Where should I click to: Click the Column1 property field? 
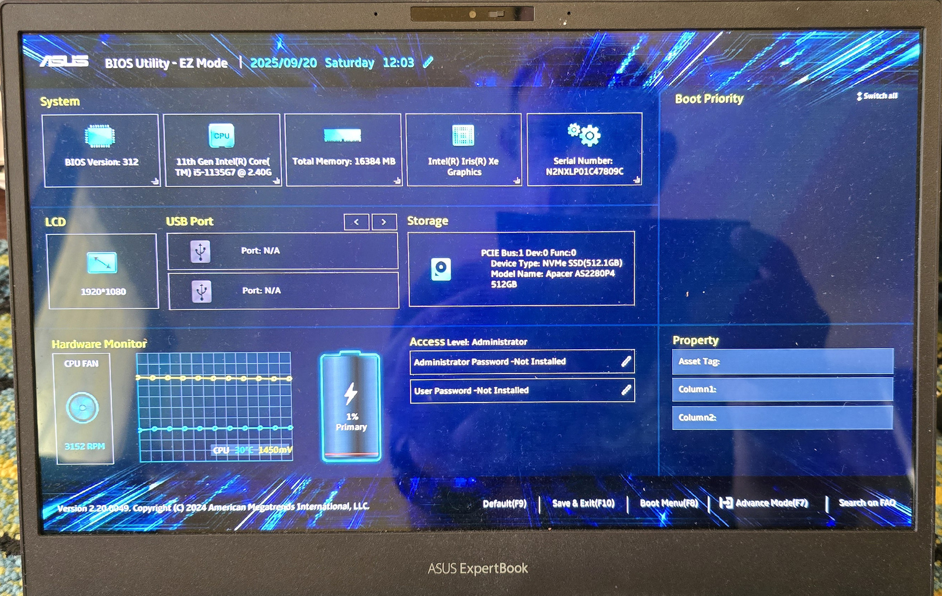(x=783, y=389)
